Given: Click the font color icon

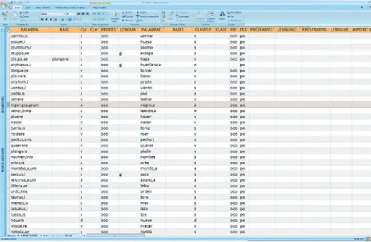Looking at the screenshot, I should tap(56, 19).
